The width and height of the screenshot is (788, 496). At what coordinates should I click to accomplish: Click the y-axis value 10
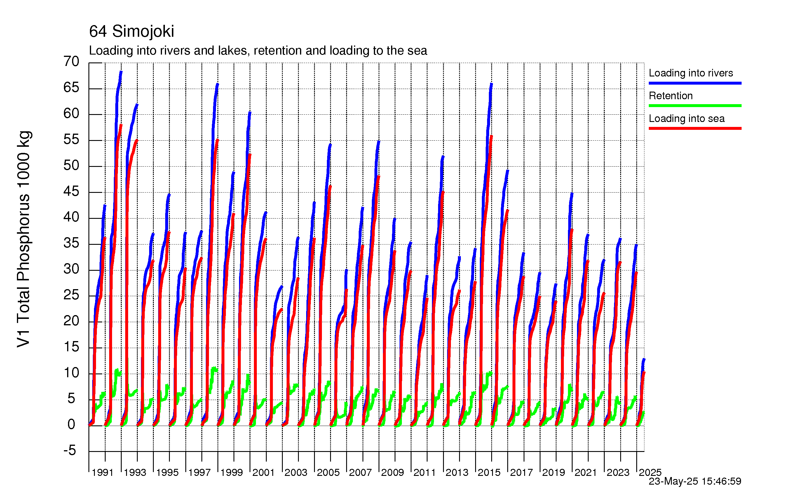point(71,372)
